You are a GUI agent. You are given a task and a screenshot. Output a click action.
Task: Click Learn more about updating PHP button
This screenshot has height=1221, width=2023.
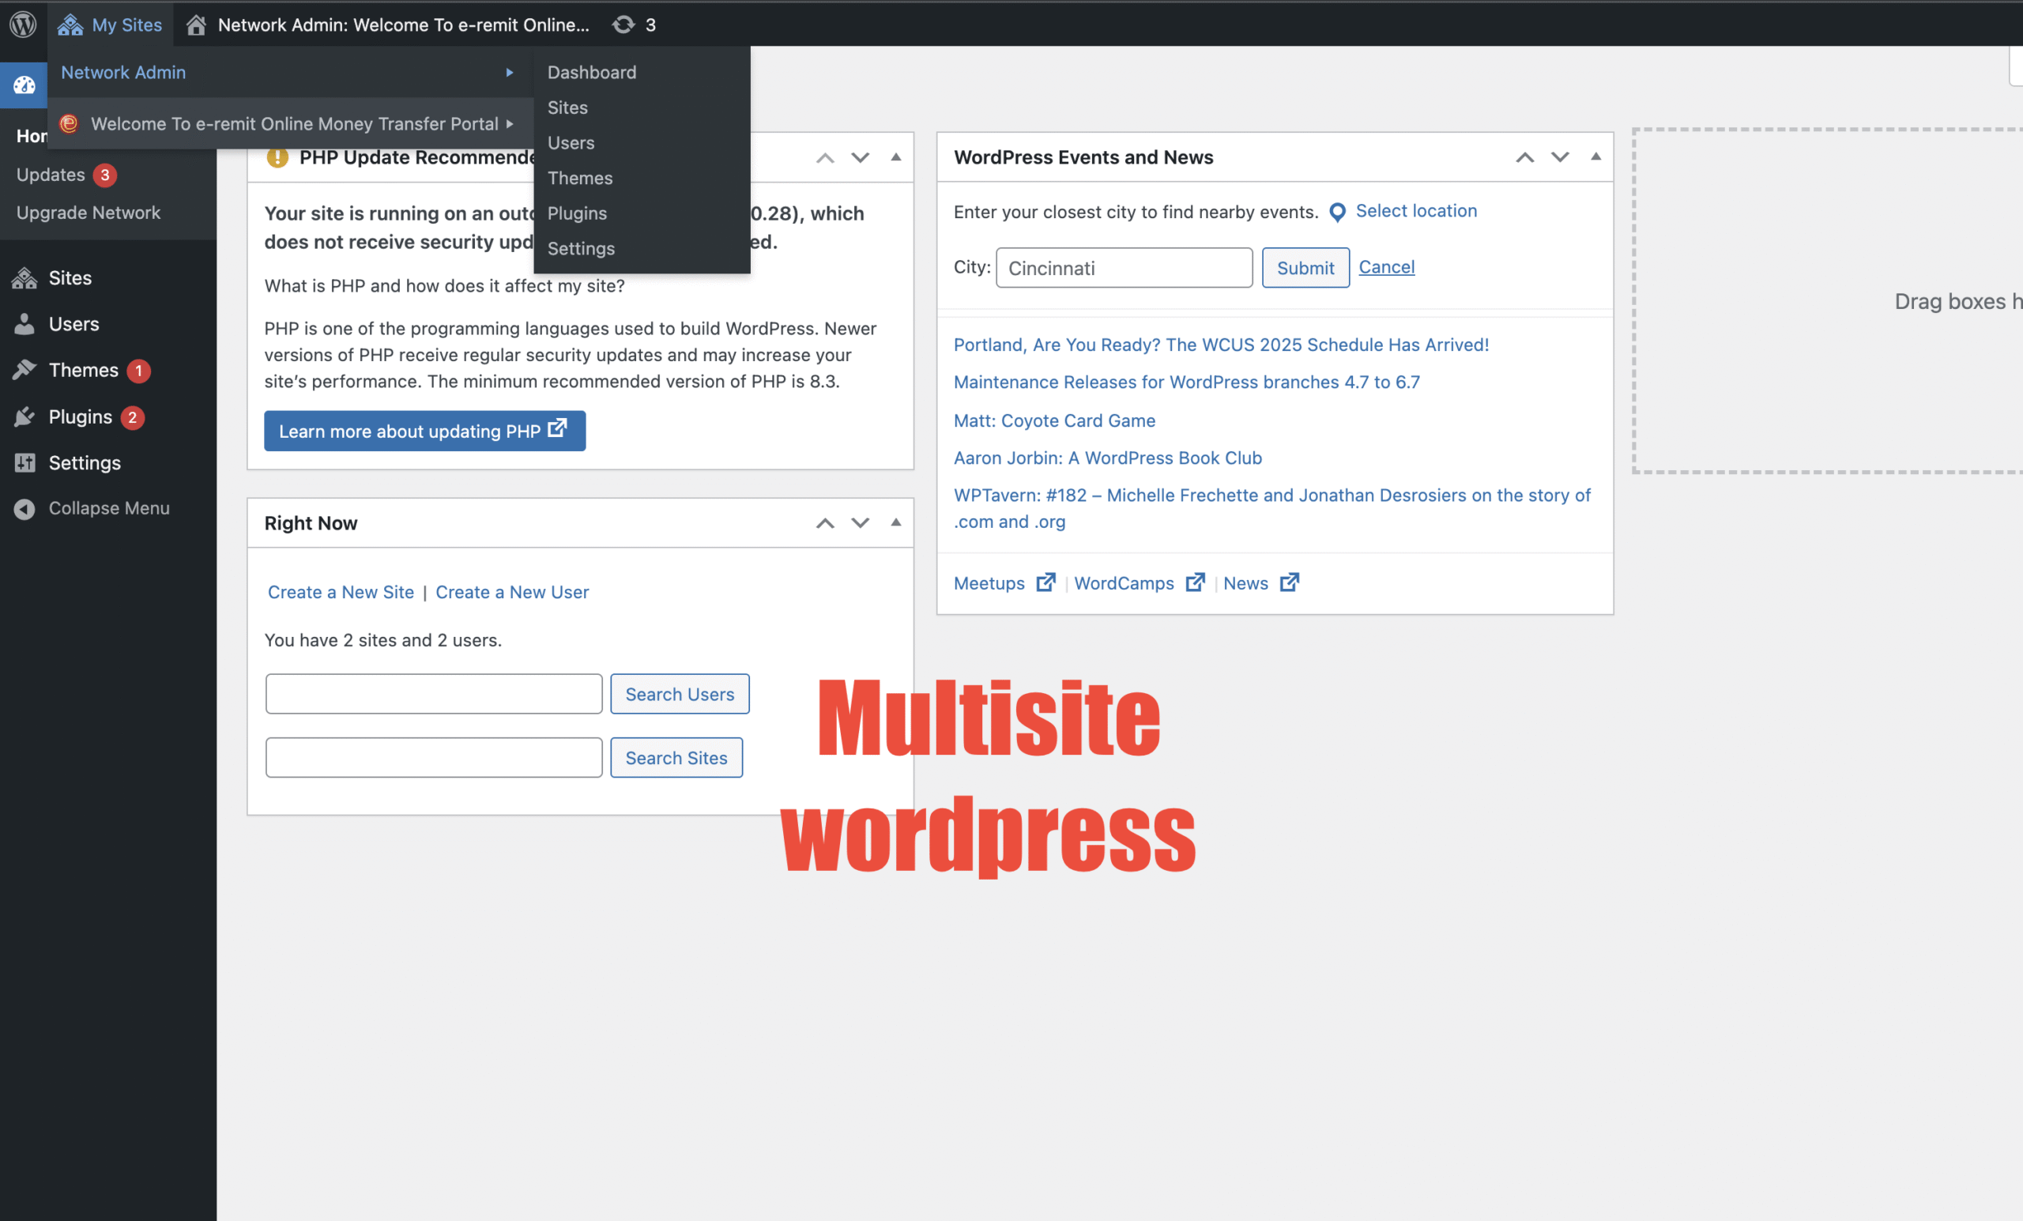click(x=424, y=431)
